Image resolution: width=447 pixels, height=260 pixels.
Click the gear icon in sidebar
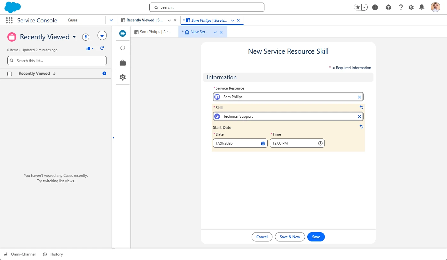(122, 77)
